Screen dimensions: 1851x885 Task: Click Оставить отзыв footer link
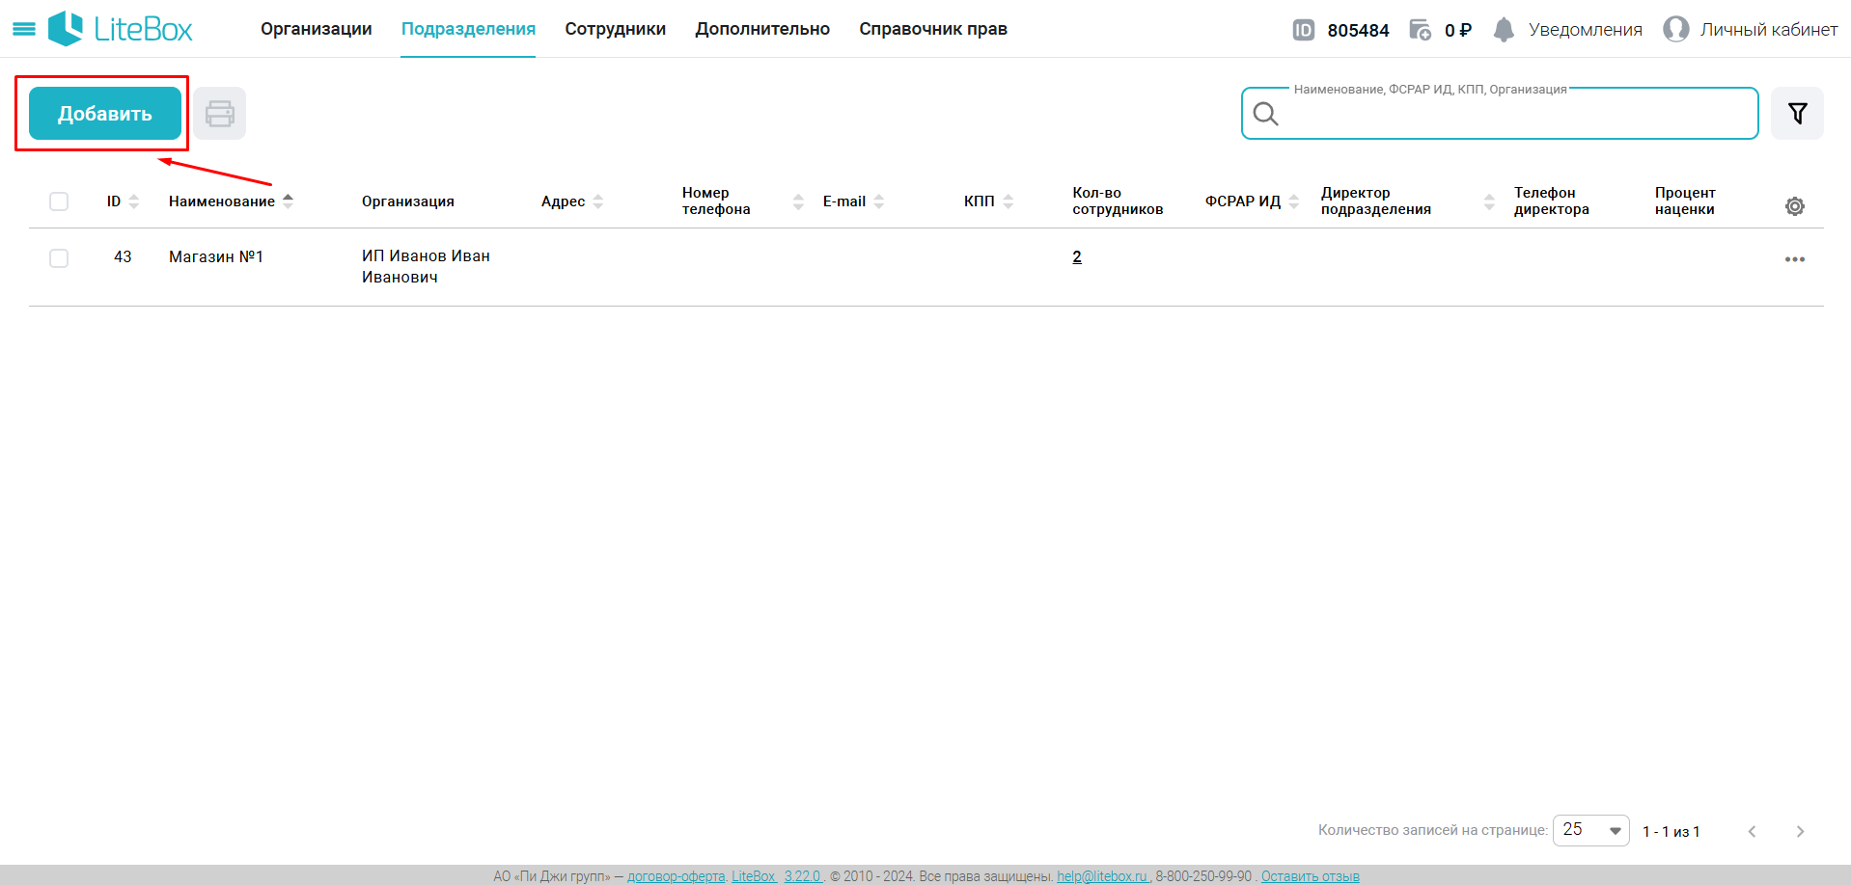pos(1310,876)
